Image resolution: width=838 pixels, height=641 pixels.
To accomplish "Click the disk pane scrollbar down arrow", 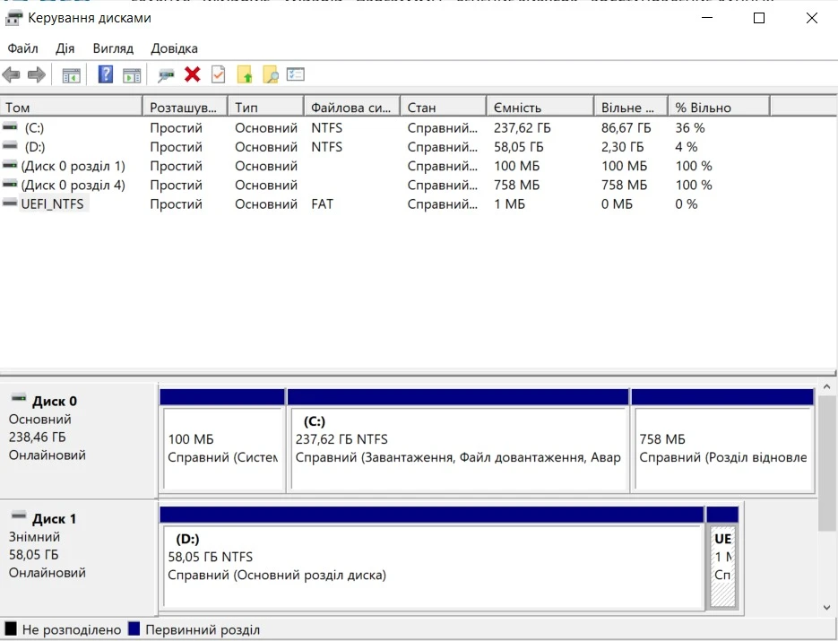I will [x=827, y=607].
